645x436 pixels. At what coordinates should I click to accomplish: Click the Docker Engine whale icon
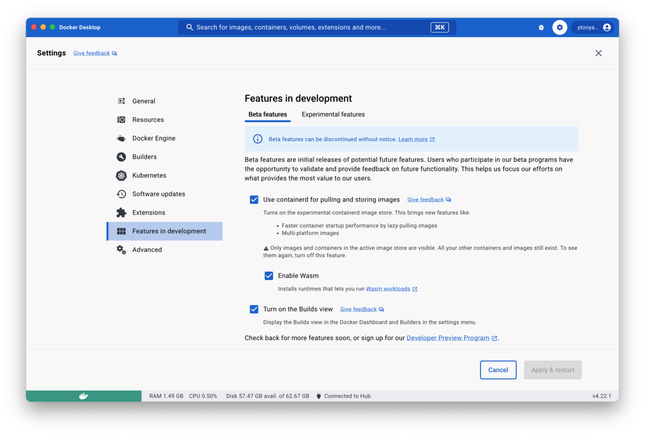point(121,138)
